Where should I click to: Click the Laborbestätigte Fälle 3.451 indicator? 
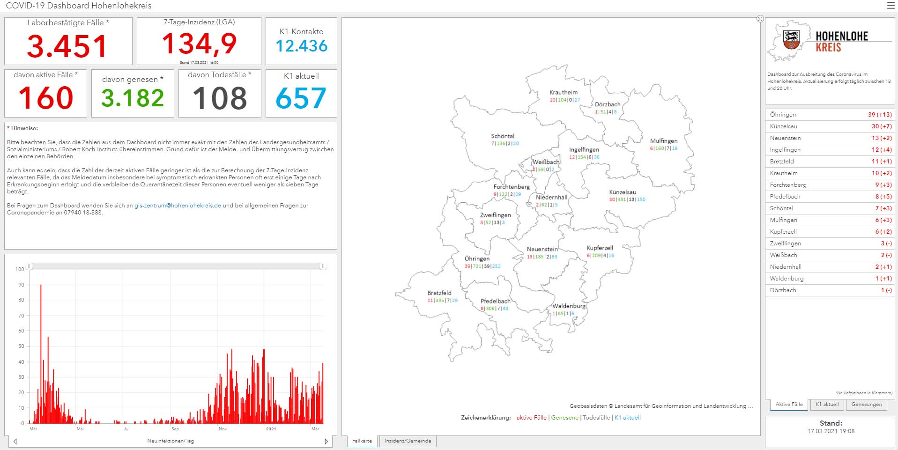68,42
